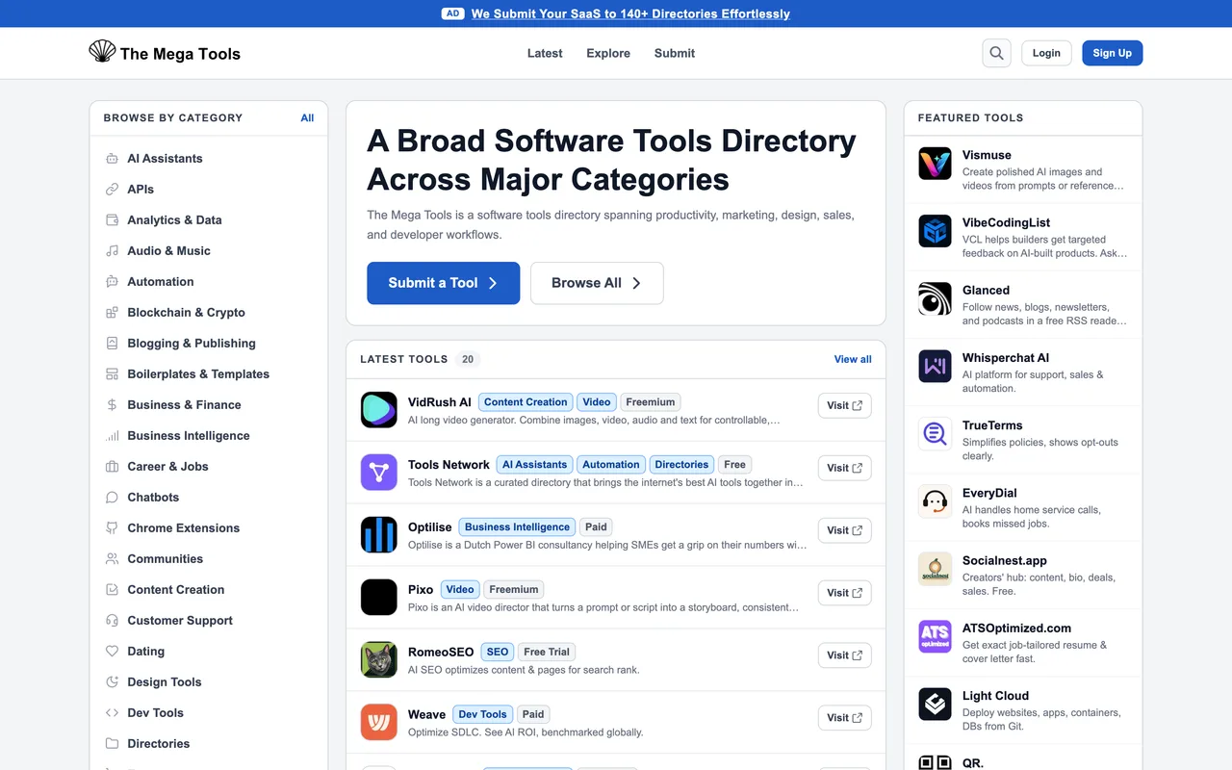Click the Business & Finance dollar icon
The image size is (1232, 770).
[112, 405]
